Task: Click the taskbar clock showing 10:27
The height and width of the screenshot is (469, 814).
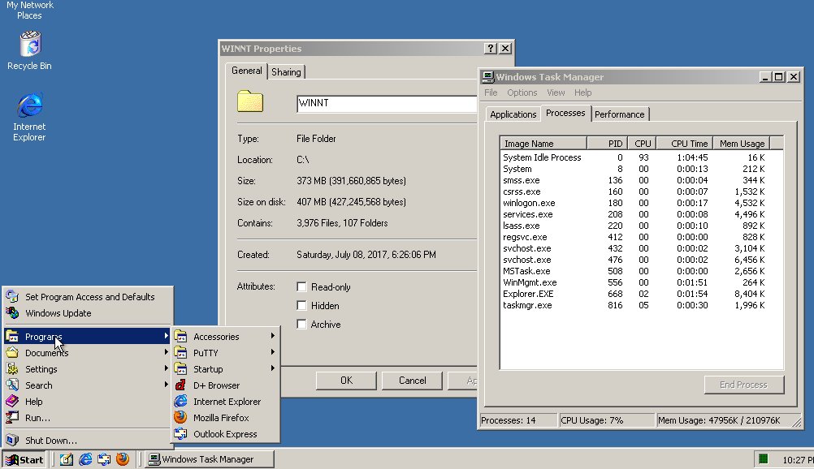Action: tap(798, 459)
